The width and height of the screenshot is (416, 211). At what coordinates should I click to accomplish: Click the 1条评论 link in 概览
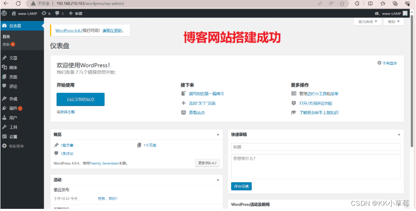point(67,153)
